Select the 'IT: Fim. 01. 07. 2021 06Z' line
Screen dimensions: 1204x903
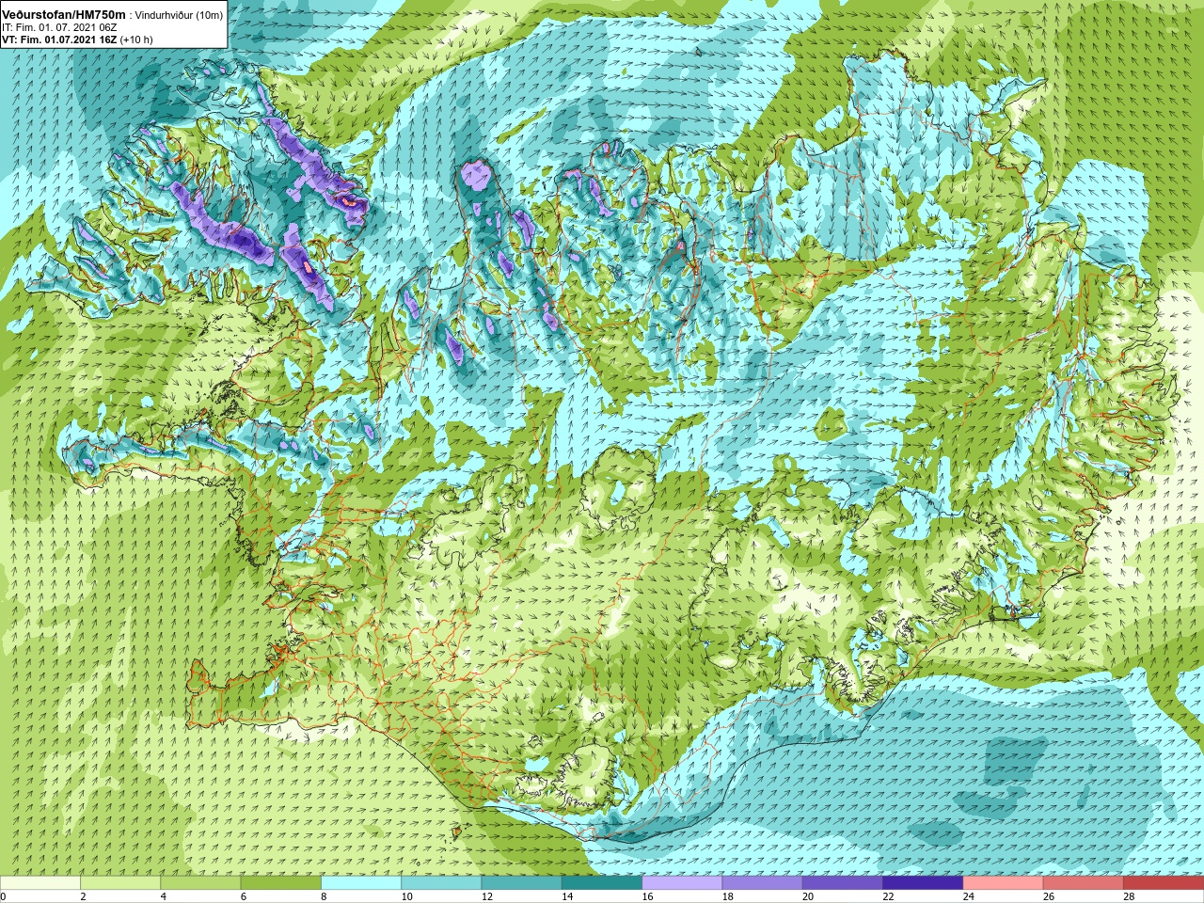58,28
